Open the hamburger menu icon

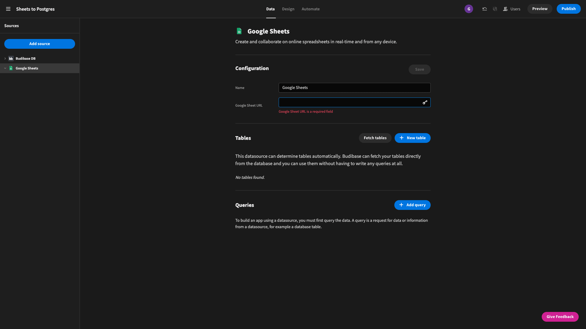[8, 9]
